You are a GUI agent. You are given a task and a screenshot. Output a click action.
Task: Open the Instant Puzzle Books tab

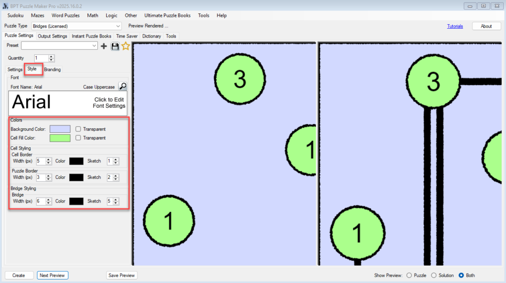point(91,36)
